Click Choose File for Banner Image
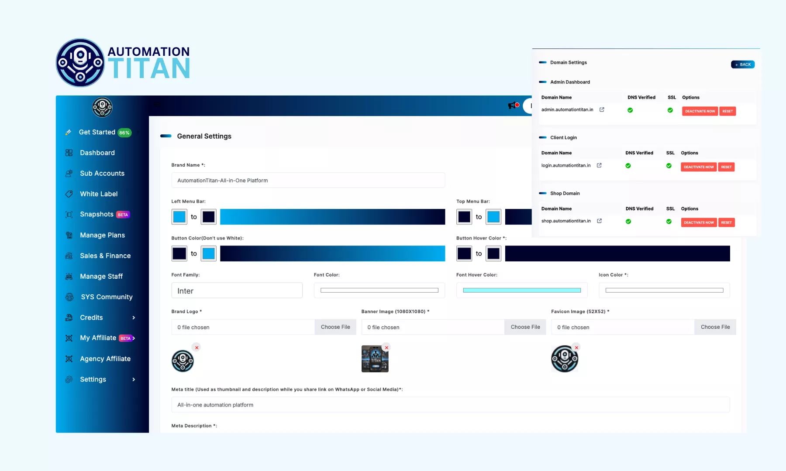786x471 pixels. pyautogui.click(x=525, y=327)
